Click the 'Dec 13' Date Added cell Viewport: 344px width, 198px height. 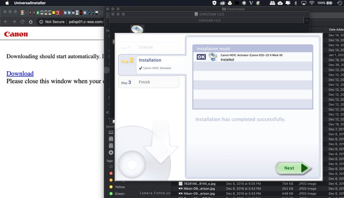pos(336,70)
